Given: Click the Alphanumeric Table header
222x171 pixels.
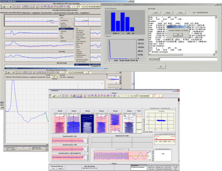Looking at the screenshot, I should [122, 136].
